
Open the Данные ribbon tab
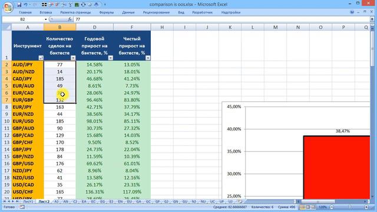click(x=128, y=12)
